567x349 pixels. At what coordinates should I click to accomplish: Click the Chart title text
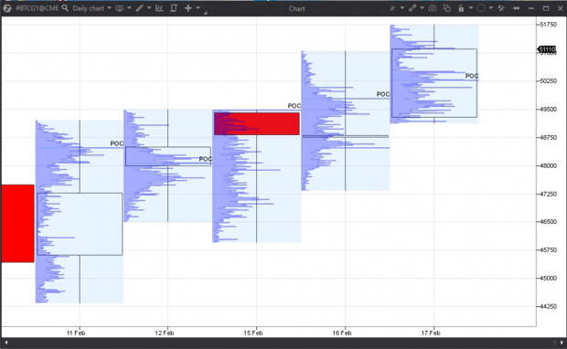coord(296,8)
